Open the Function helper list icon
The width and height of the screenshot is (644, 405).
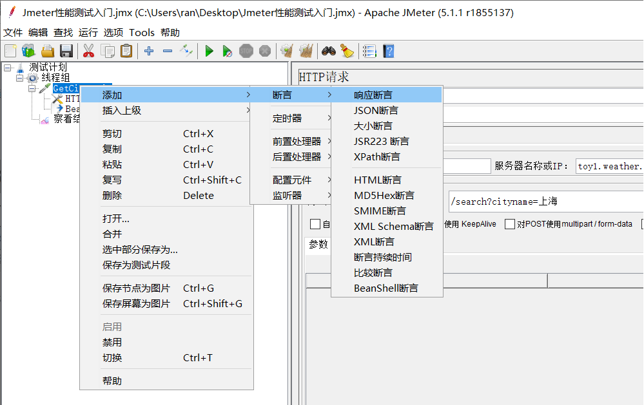point(369,52)
